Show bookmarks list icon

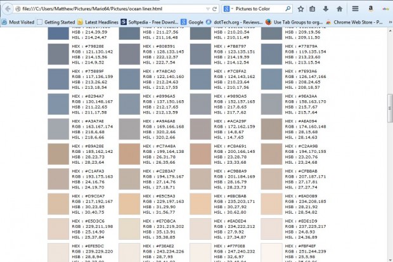312,9
